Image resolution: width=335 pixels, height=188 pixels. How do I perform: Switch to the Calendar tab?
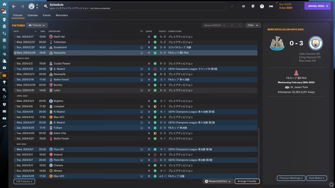click(x=33, y=15)
